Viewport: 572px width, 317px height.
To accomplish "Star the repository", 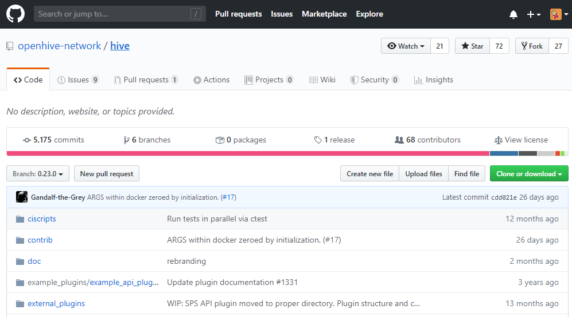I will click(x=472, y=46).
